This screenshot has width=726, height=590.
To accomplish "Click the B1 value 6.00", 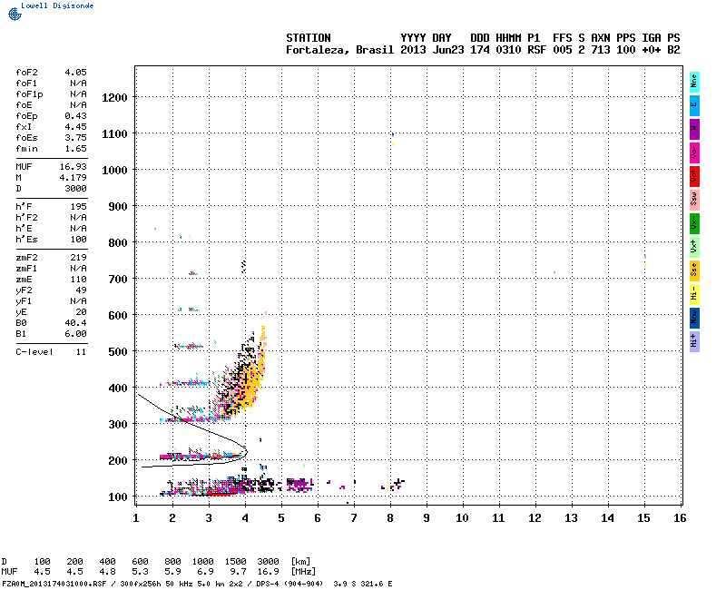I will pos(75,334).
